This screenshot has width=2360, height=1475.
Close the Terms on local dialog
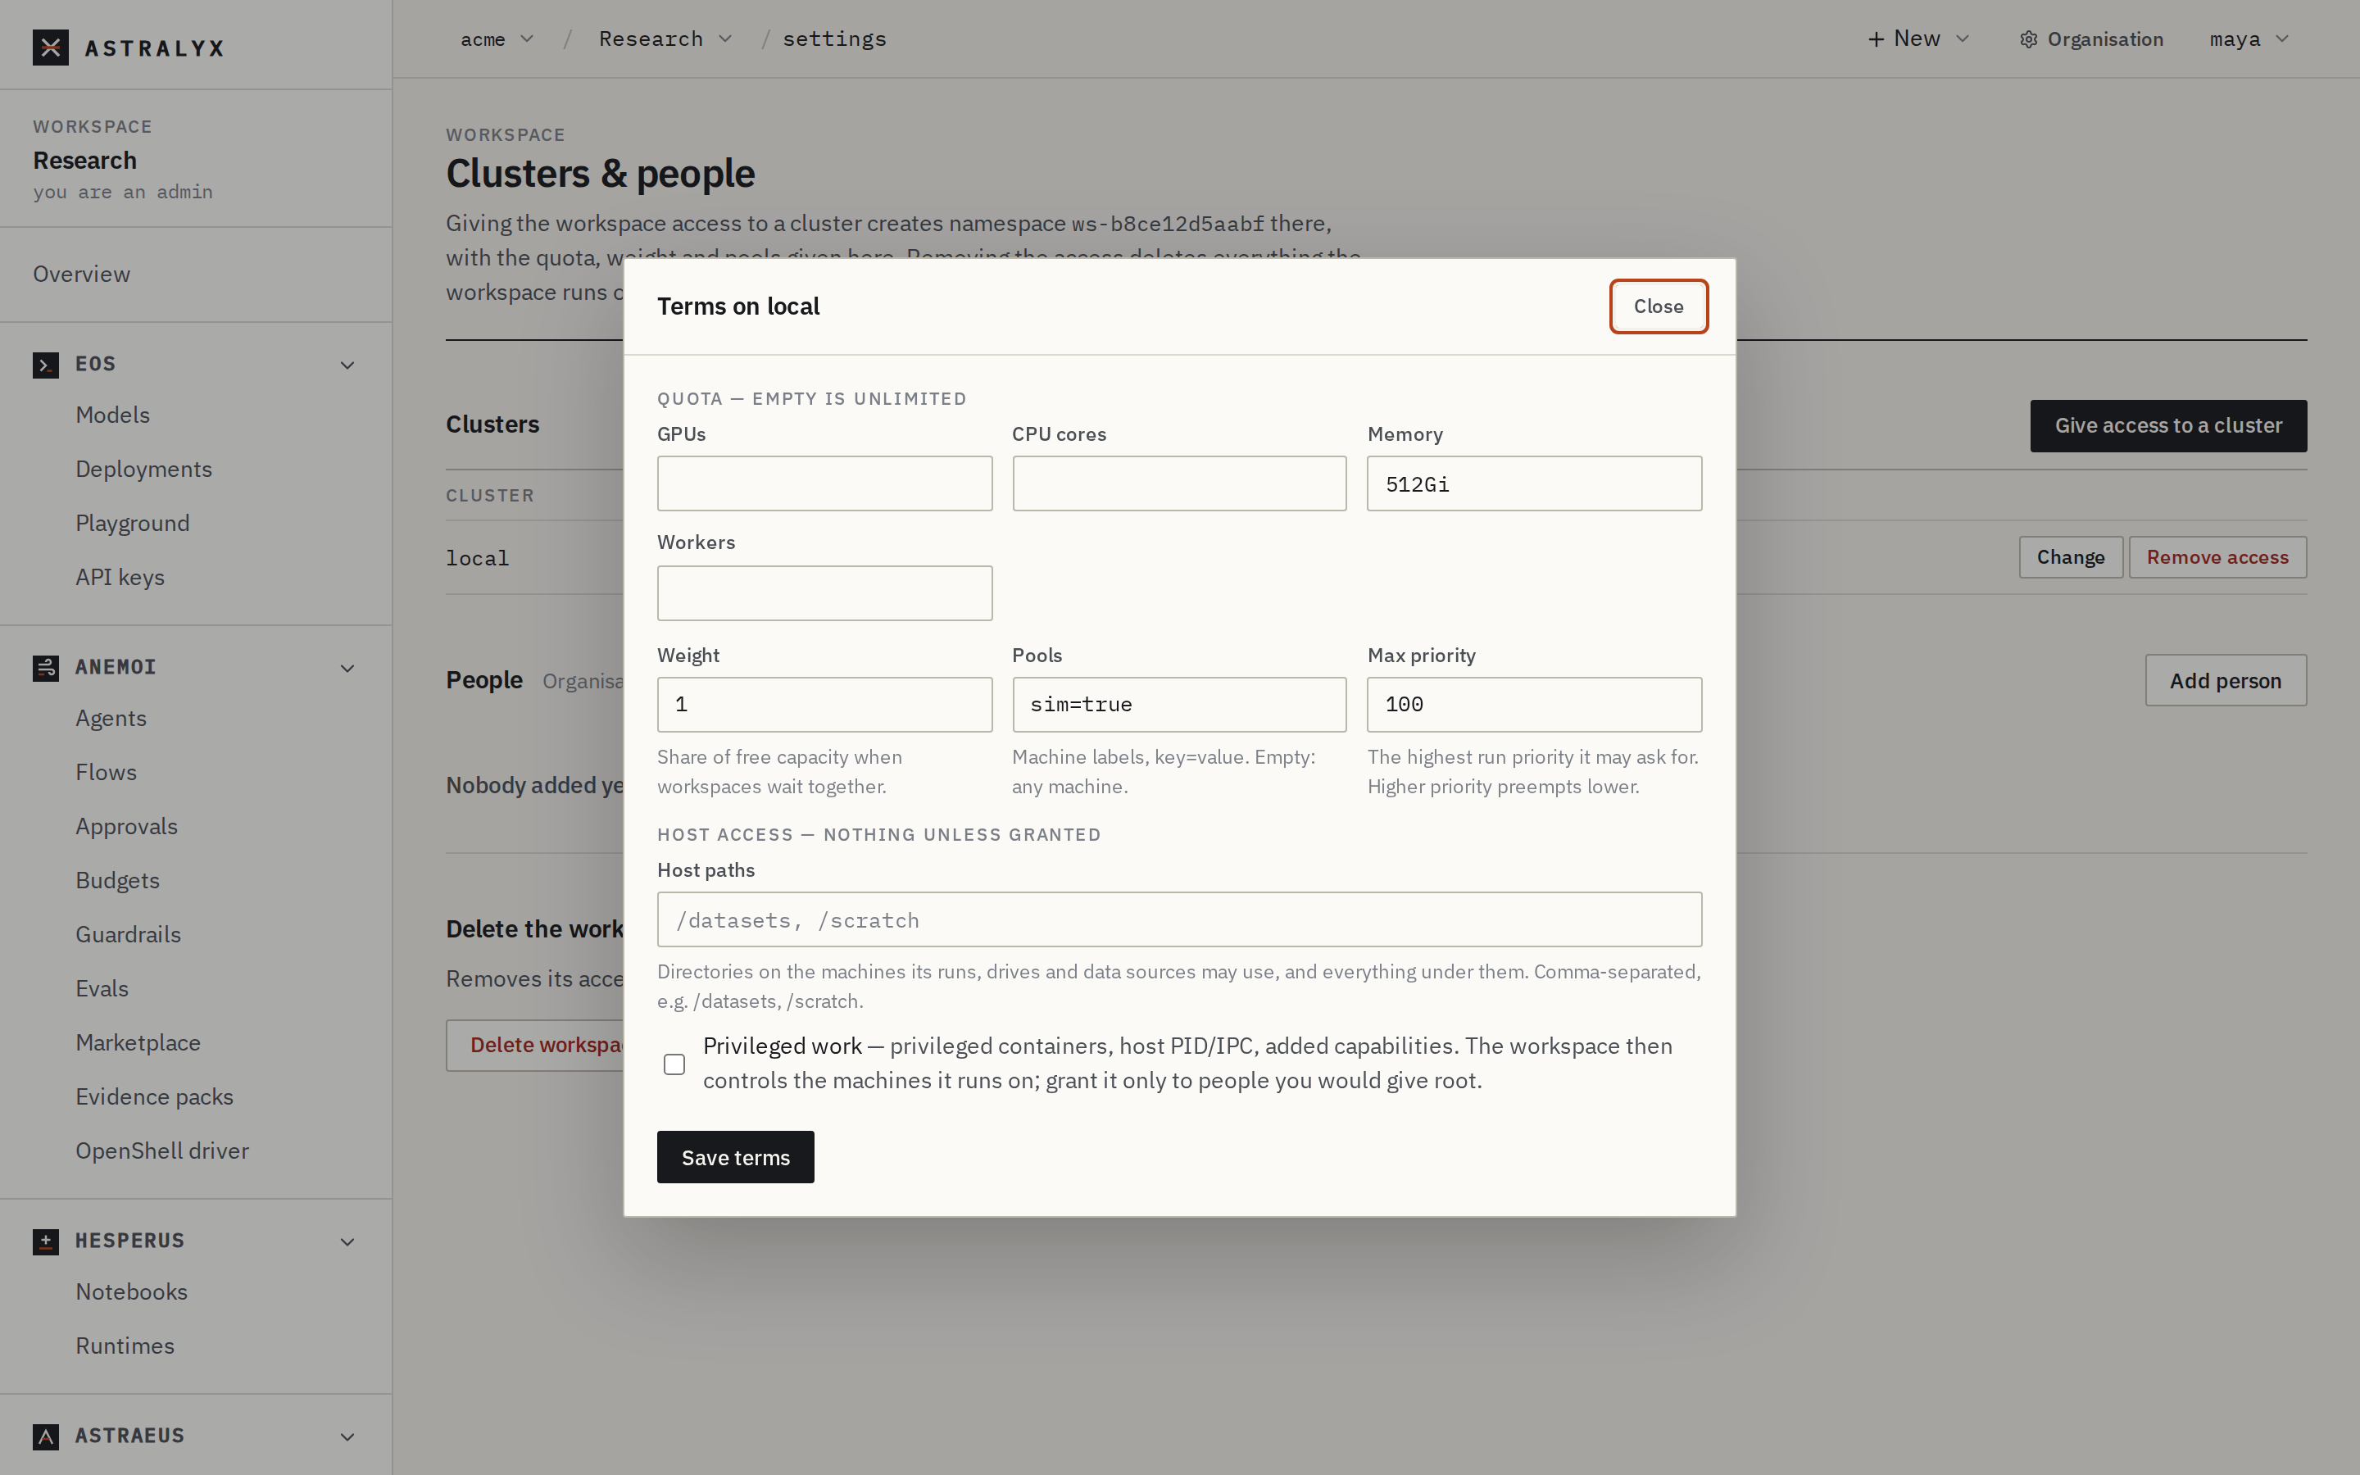[x=1658, y=306]
